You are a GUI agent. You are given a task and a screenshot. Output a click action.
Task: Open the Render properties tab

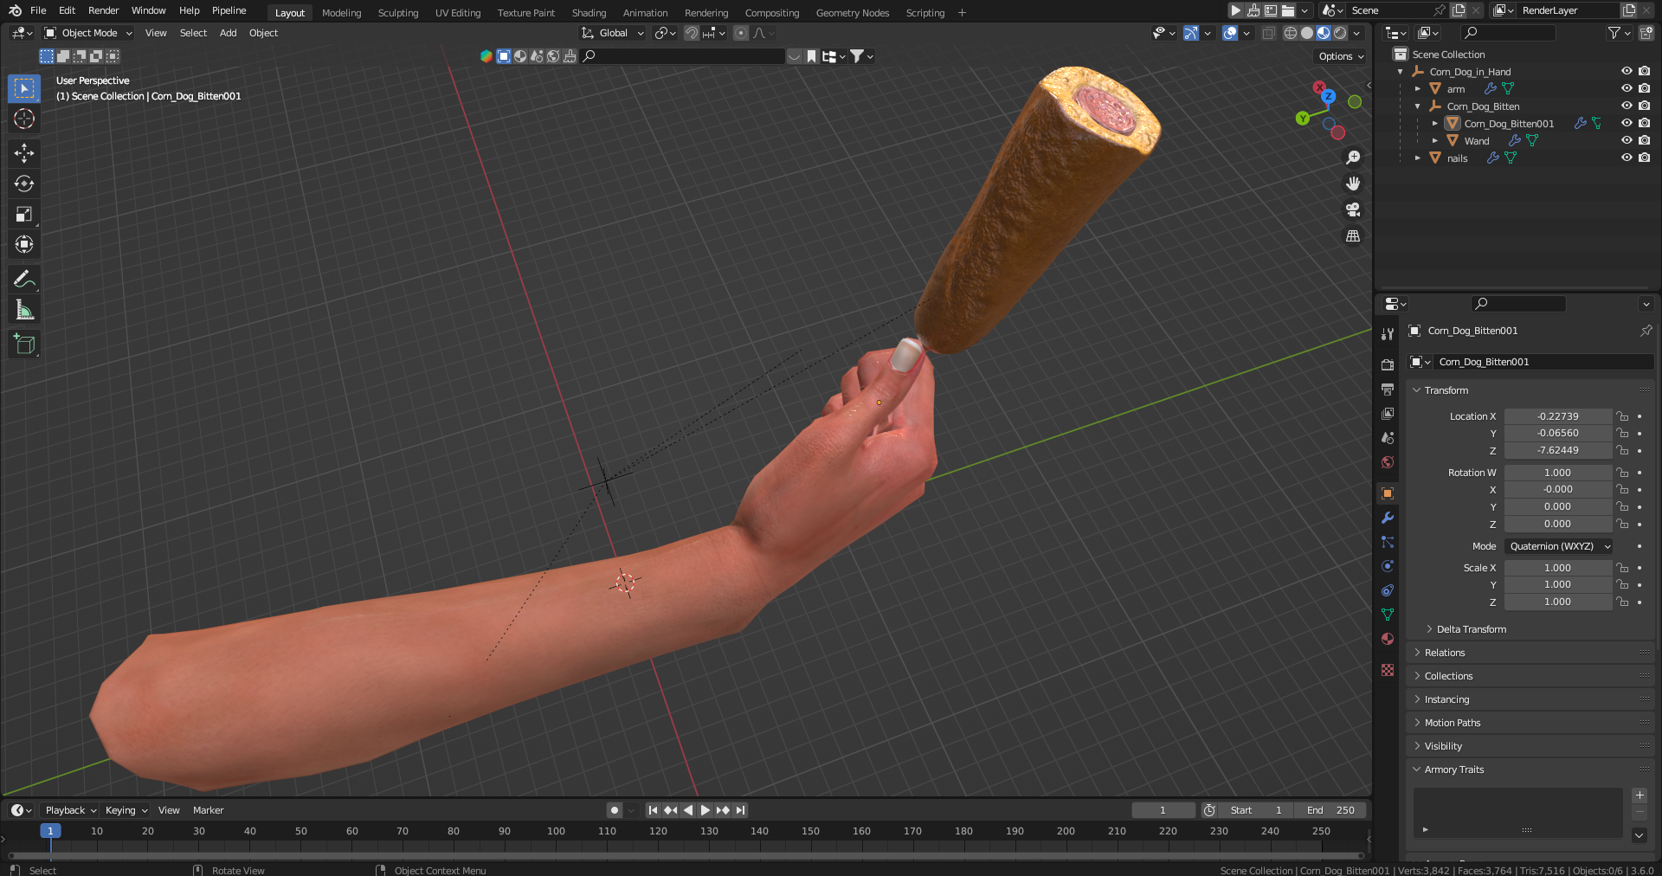[1388, 365]
